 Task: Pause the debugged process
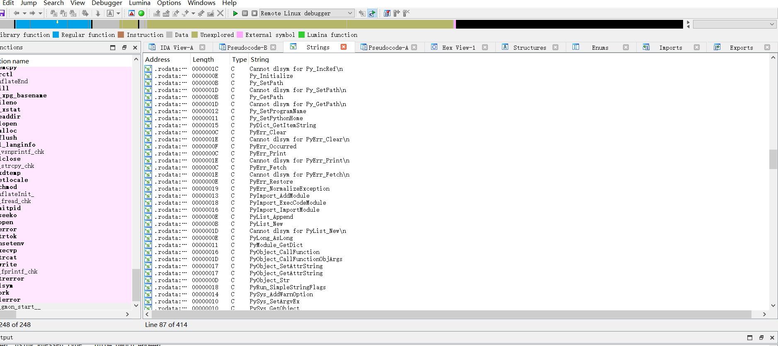[x=245, y=13]
